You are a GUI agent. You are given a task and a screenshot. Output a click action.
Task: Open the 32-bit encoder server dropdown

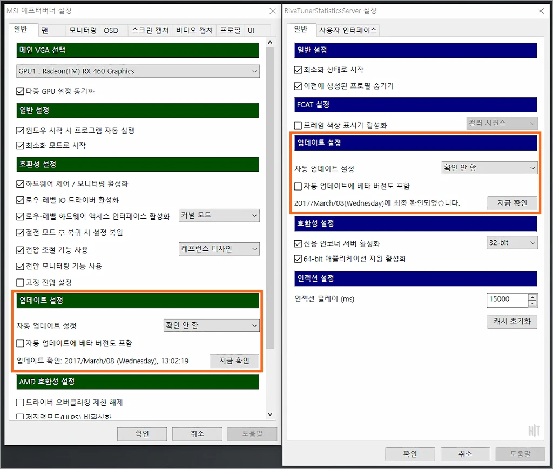[511, 242]
